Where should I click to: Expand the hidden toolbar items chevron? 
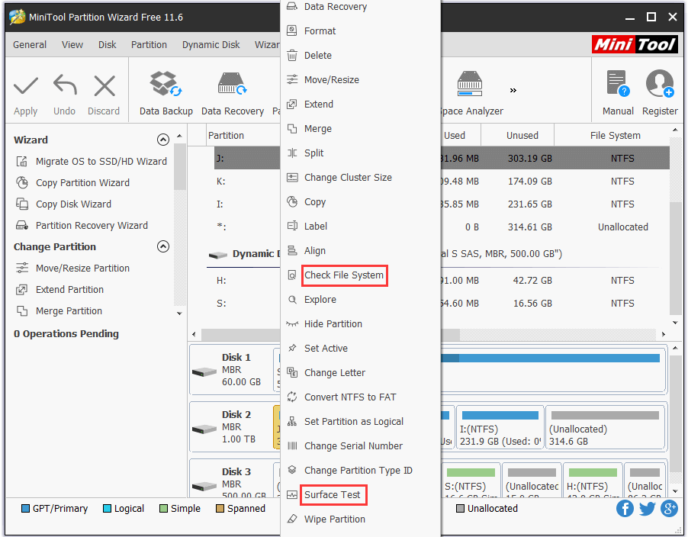pyautogui.click(x=513, y=89)
